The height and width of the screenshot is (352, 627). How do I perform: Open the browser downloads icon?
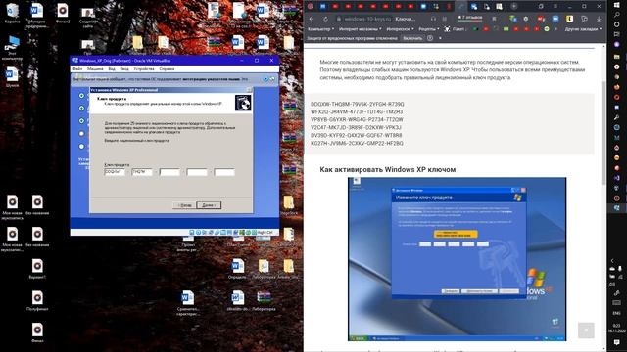[599, 19]
